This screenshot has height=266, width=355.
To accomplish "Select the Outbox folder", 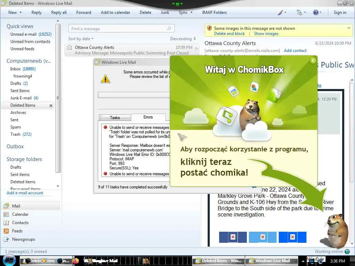I will (15, 147).
